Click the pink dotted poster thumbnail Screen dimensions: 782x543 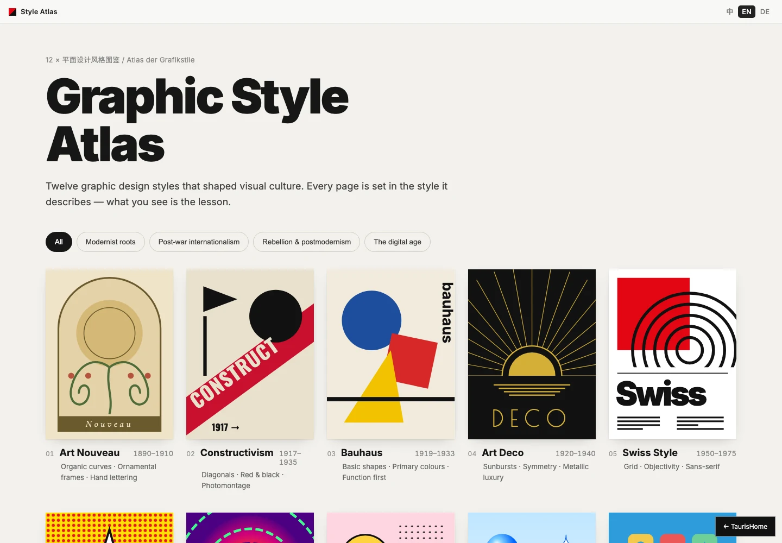pyautogui.click(x=391, y=528)
